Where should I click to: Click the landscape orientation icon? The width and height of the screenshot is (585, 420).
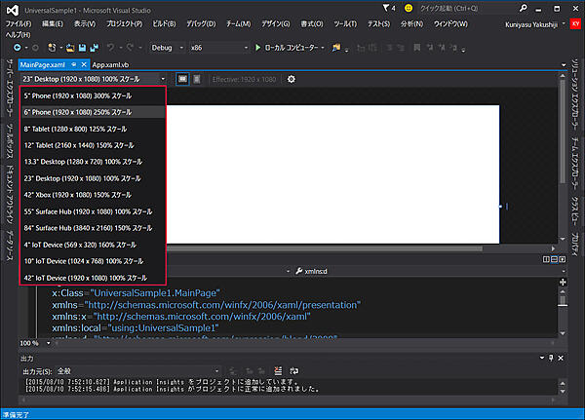pyautogui.click(x=182, y=78)
